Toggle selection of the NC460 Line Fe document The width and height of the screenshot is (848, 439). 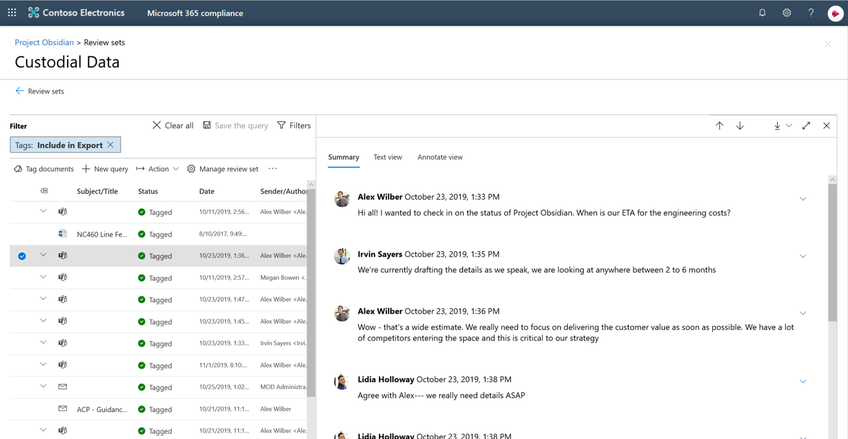point(22,233)
